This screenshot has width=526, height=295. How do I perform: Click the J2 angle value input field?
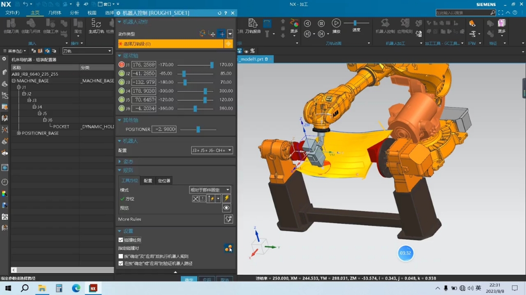(144, 73)
